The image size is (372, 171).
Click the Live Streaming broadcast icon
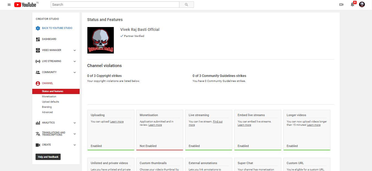pos(38,61)
